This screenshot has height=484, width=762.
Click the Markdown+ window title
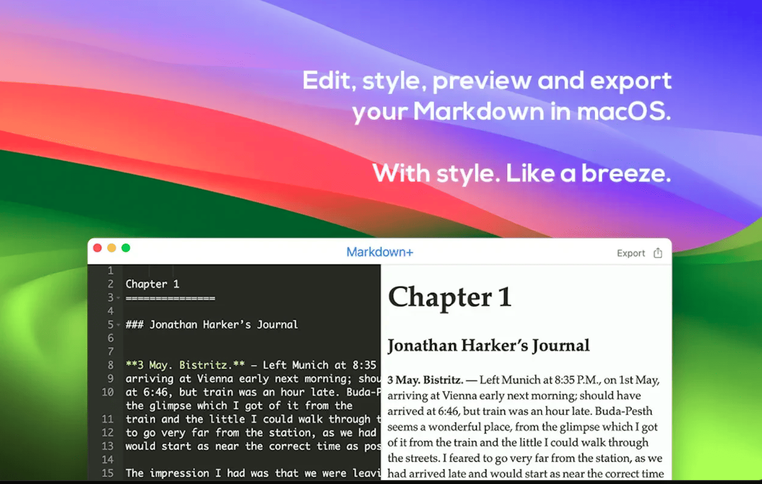tap(380, 252)
